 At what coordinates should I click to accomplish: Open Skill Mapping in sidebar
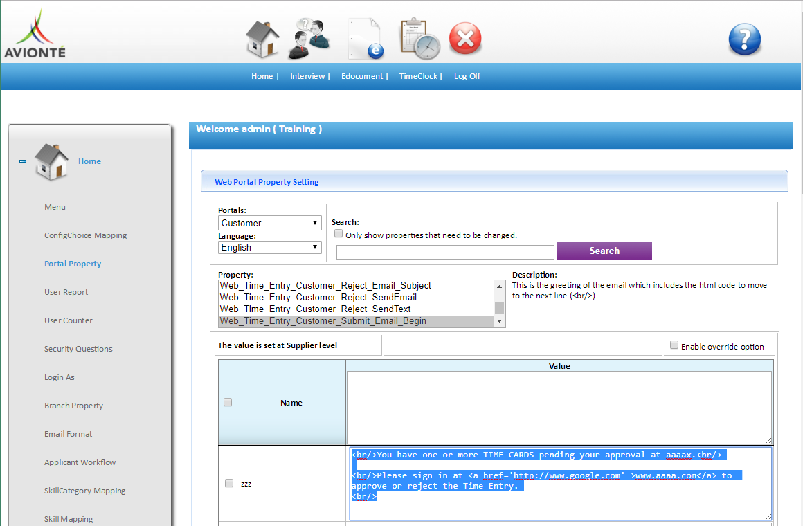(x=69, y=519)
